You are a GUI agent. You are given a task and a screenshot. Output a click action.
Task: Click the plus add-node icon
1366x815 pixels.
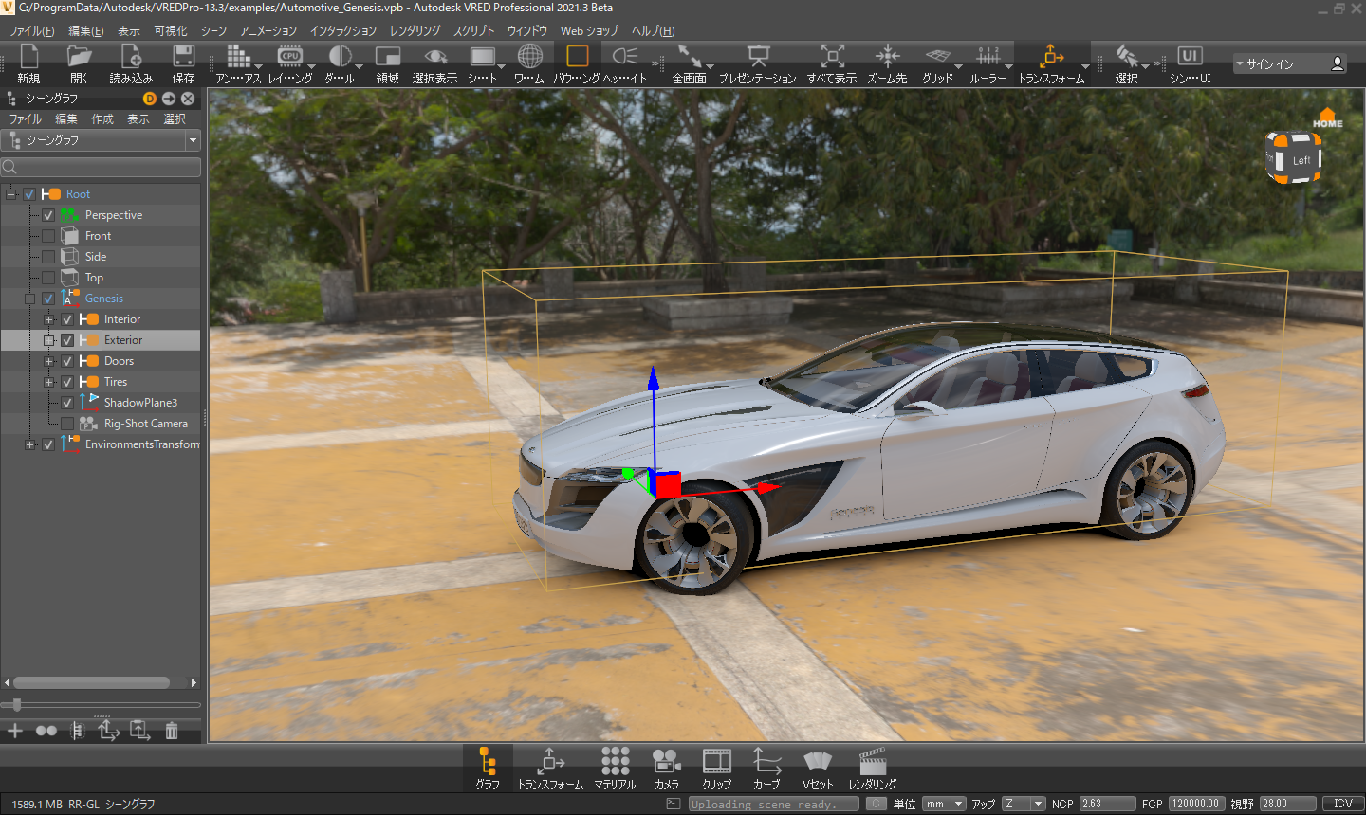point(14,731)
